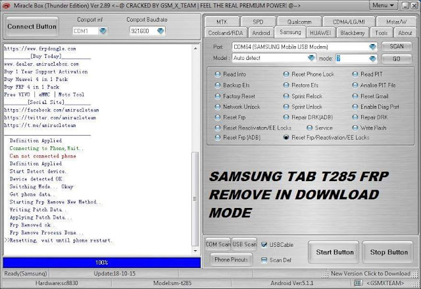
Task: Click the resize grip icon beside New Version text
Action: 326,274
